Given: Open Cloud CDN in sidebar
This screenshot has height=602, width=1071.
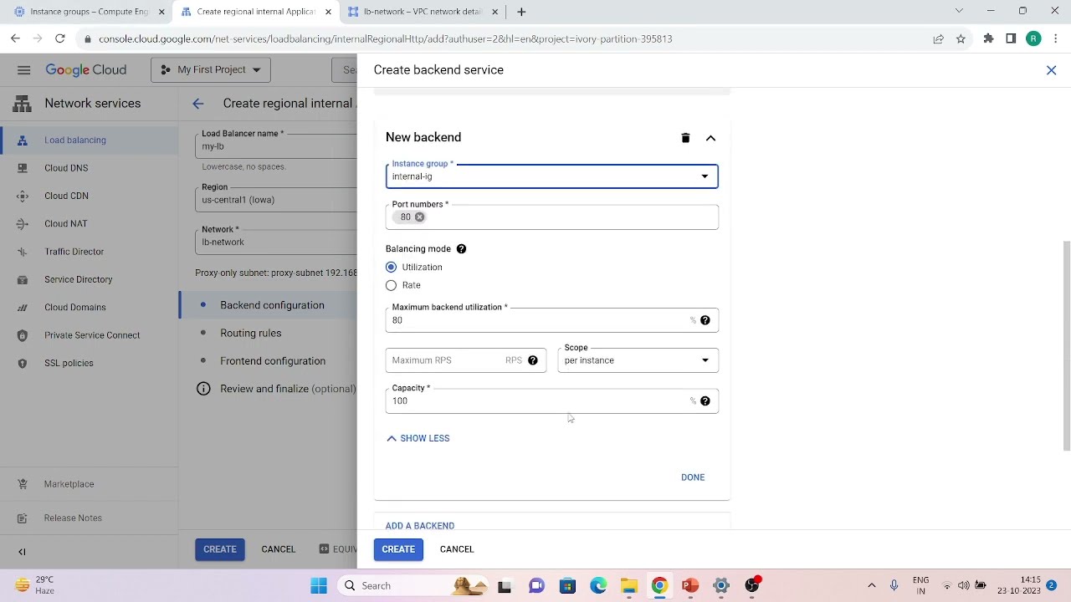Looking at the screenshot, I should coord(66,196).
